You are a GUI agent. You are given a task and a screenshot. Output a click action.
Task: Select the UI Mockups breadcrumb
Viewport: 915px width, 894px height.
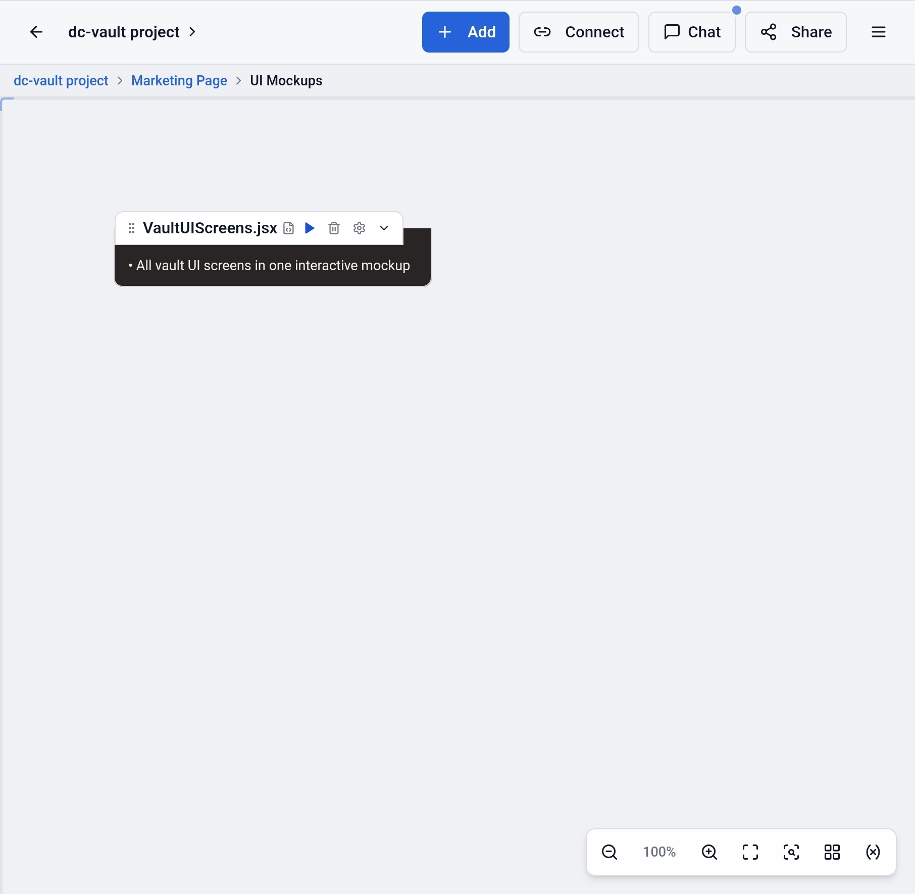click(x=286, y=81)
